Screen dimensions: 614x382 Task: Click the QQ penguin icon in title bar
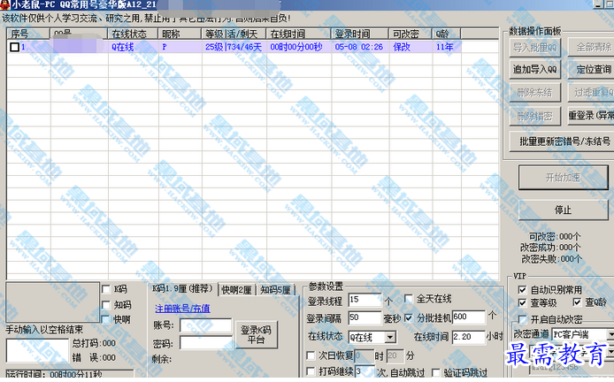pos(4,4)
